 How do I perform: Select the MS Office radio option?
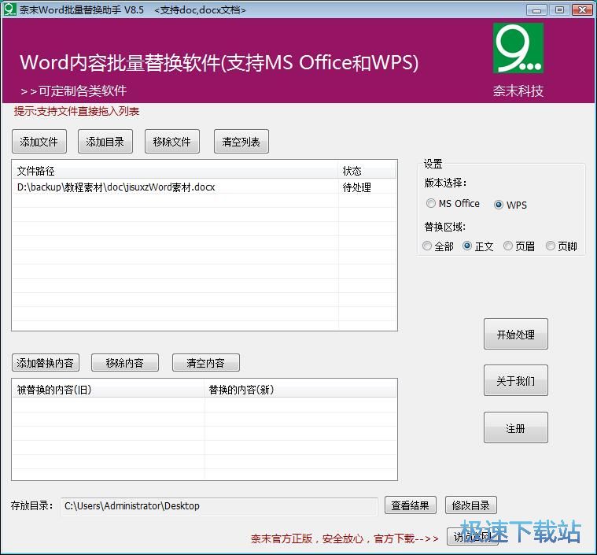click(431, 204)
